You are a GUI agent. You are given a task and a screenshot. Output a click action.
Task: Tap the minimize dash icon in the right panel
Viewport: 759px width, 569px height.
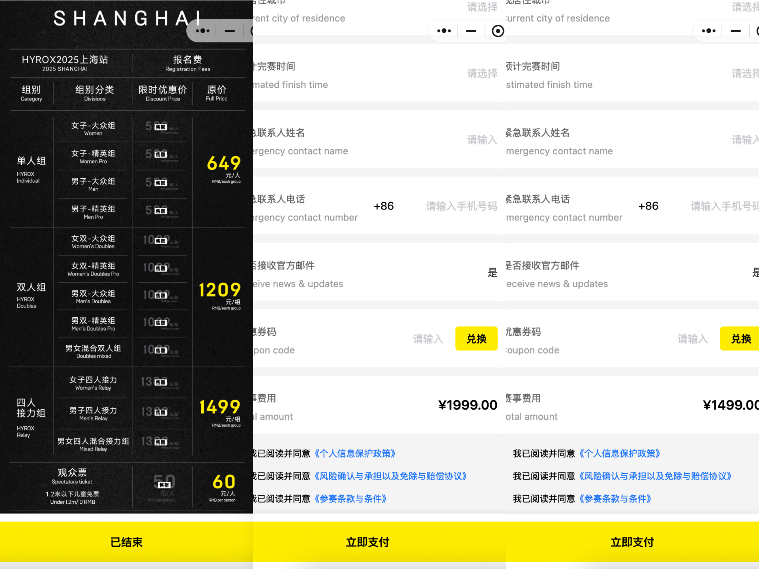click(x=735, y=31)
